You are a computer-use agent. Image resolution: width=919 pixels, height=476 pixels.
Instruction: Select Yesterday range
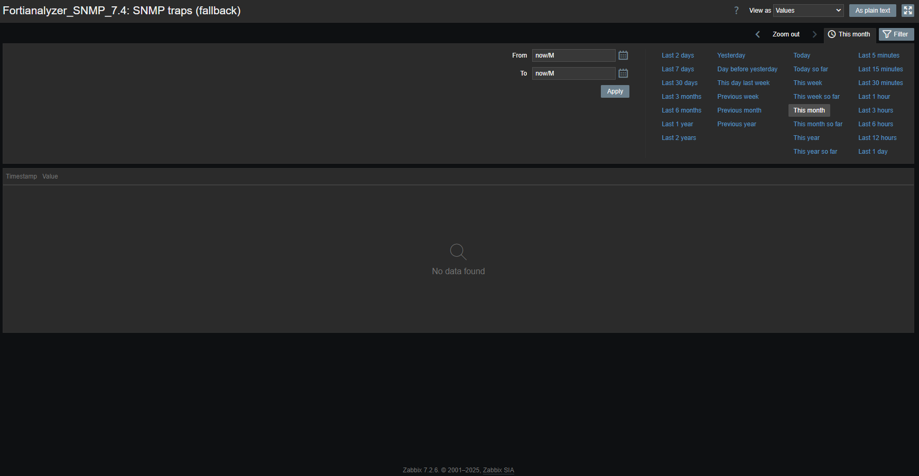[x=731, y=55]
